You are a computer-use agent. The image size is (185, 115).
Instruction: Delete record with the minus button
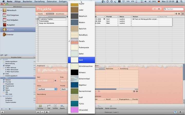42,112
